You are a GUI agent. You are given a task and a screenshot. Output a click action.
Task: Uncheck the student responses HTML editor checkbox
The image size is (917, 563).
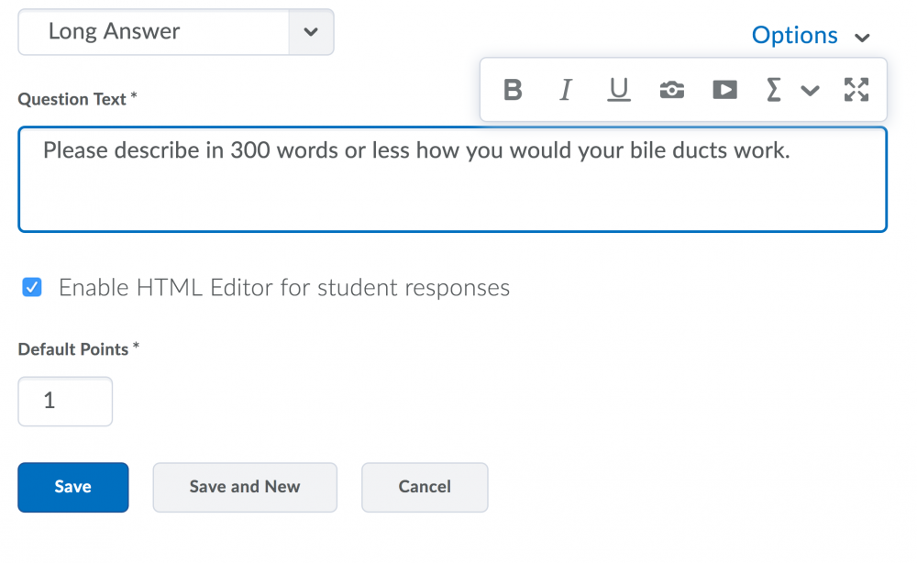(31, 287)
